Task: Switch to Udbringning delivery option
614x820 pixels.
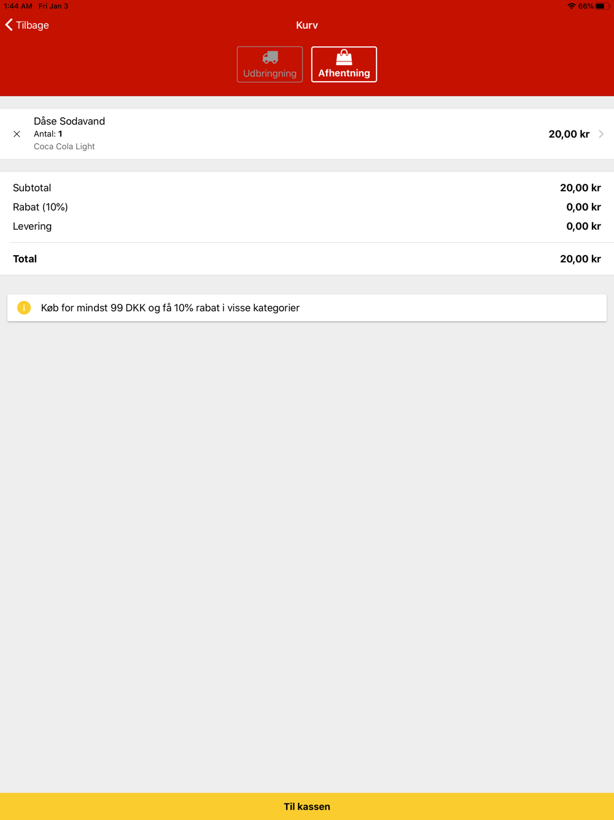Action: pos(270,64)
